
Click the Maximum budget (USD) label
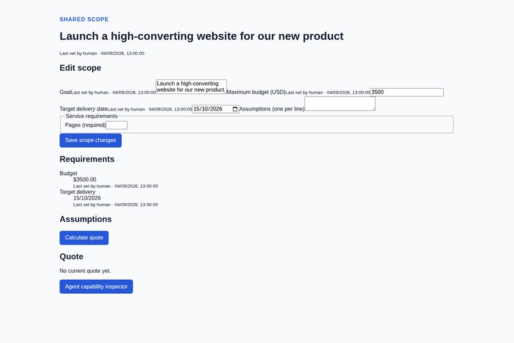[256, 92]
